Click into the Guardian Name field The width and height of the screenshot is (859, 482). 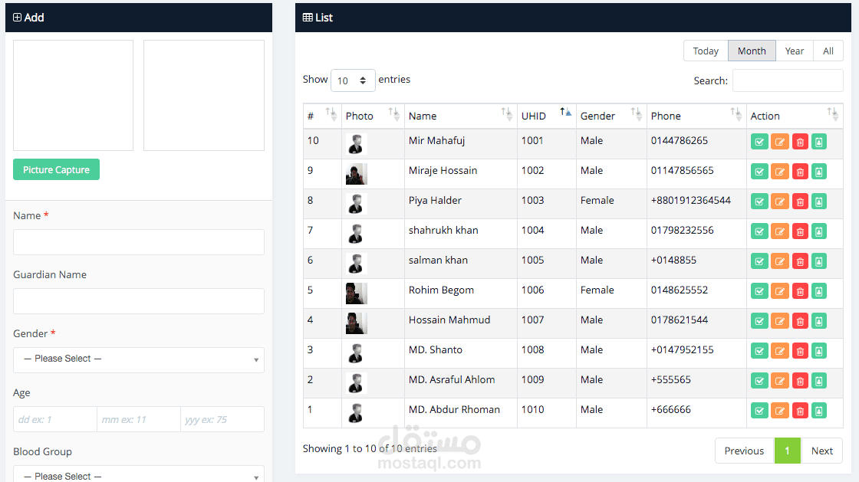click(x=139, y=301)
